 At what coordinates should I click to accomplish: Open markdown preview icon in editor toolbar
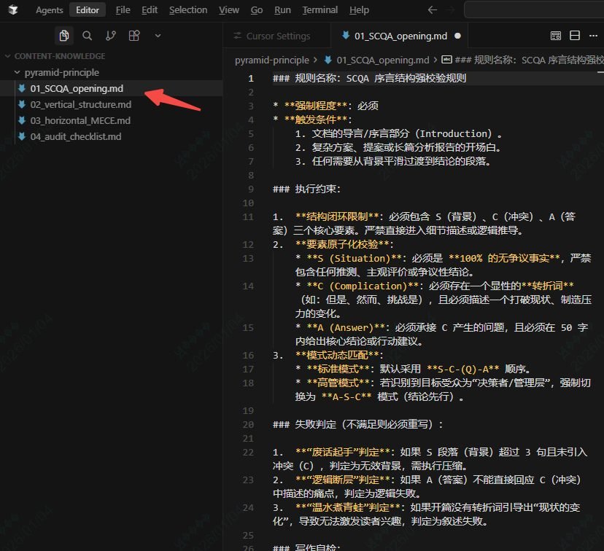pyautogui.click(x=555, y=36)
